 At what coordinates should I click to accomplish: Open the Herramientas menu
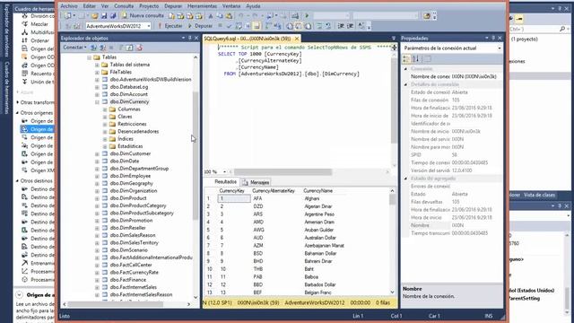202,6
